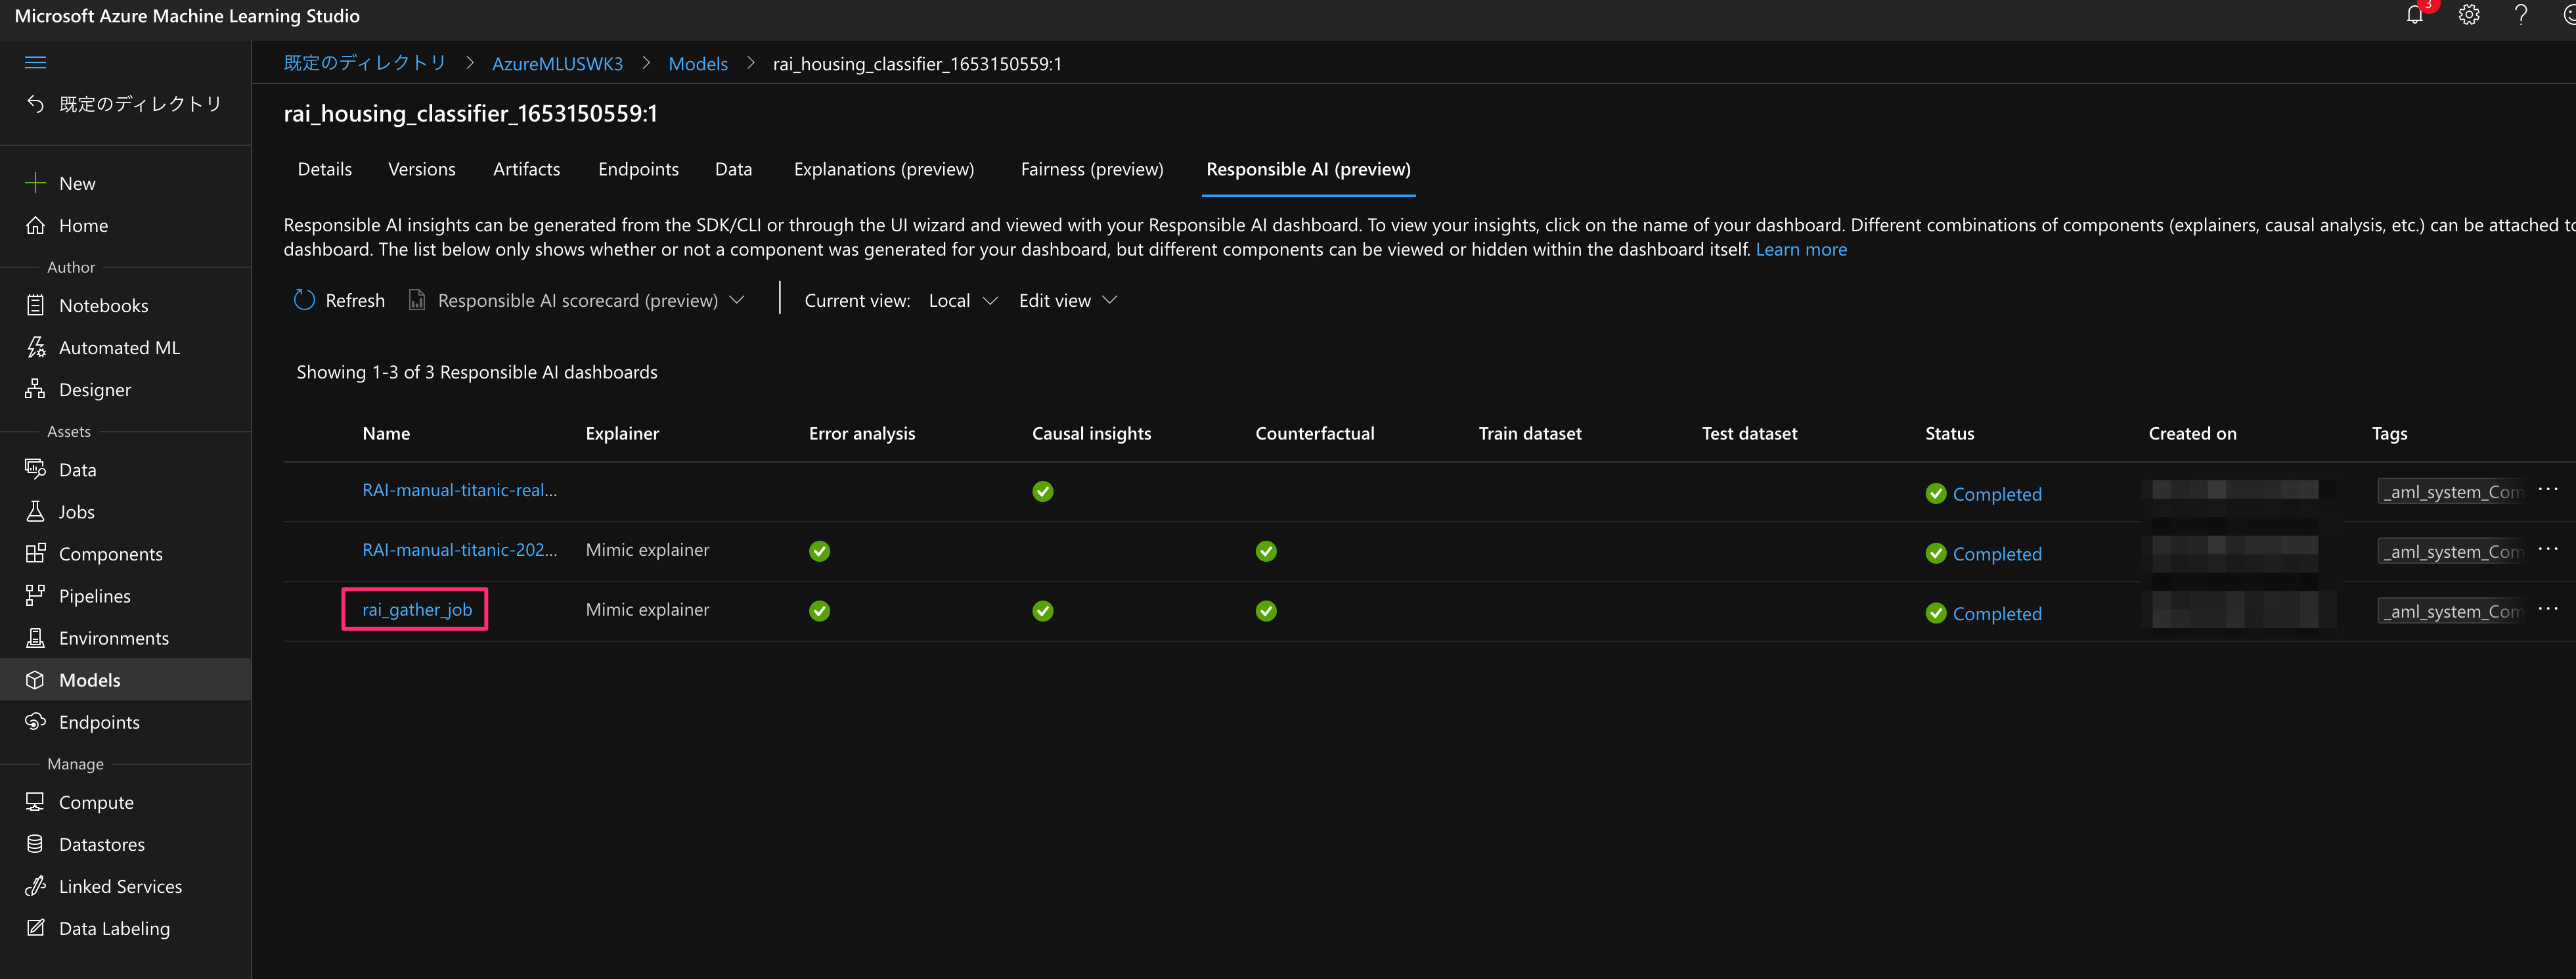Open the settings gear icon

pos(2469,15)
